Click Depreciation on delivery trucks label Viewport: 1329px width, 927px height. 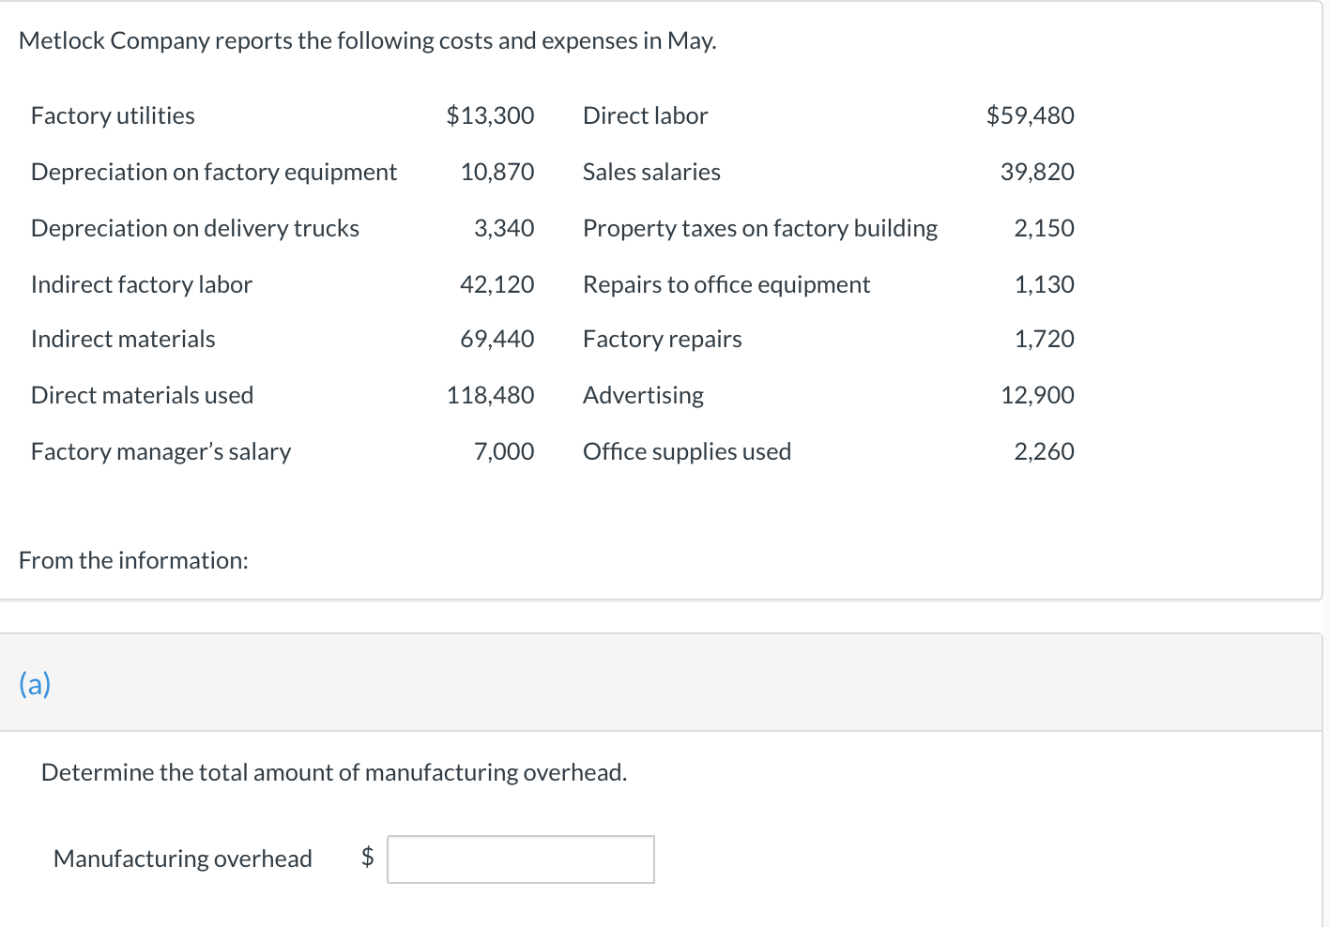click(x=195, y=228)
